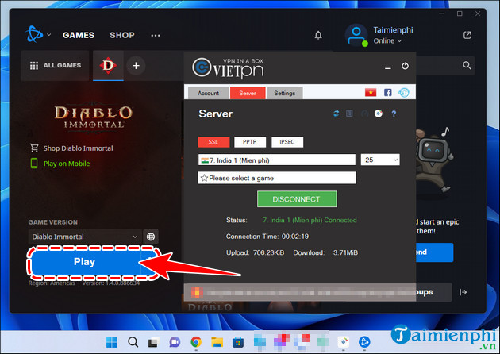Click the server list document icon
The width and height of the screenshot is (500, 354).
click(349, 114)
